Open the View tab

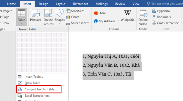tap(136, 4)
